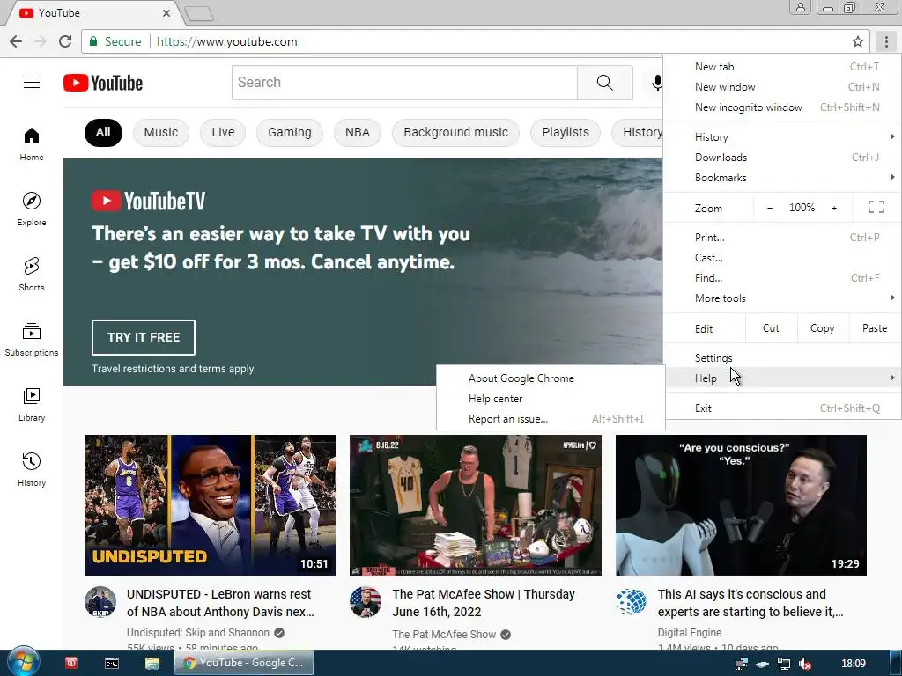
Task: Open Shorts in the sidebar
Action: pyautogui.click(x=32, y=275)
